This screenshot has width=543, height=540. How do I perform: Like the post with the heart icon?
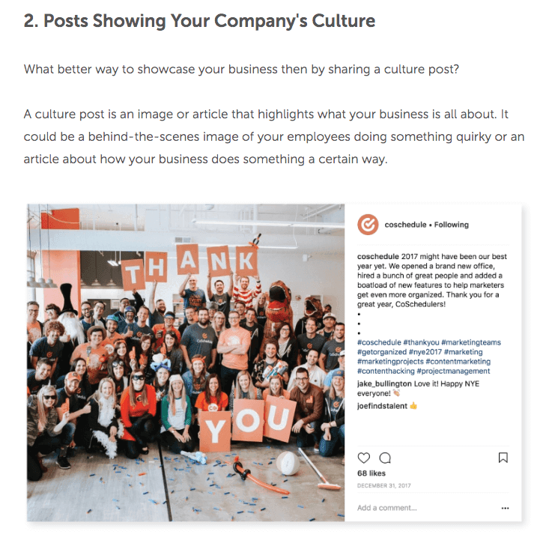[x=364, y=458]
